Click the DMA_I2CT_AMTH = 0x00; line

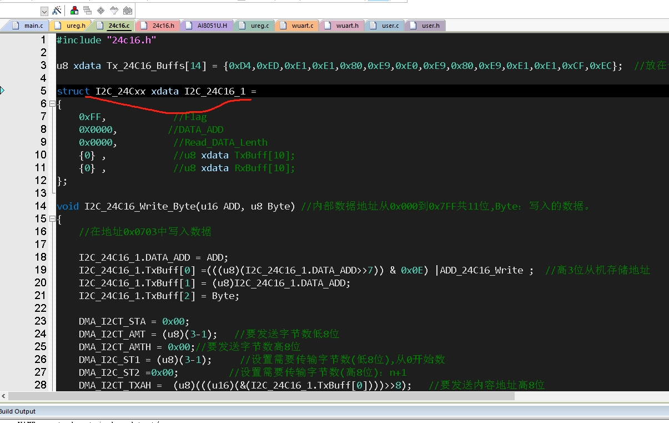coord(137,347)
